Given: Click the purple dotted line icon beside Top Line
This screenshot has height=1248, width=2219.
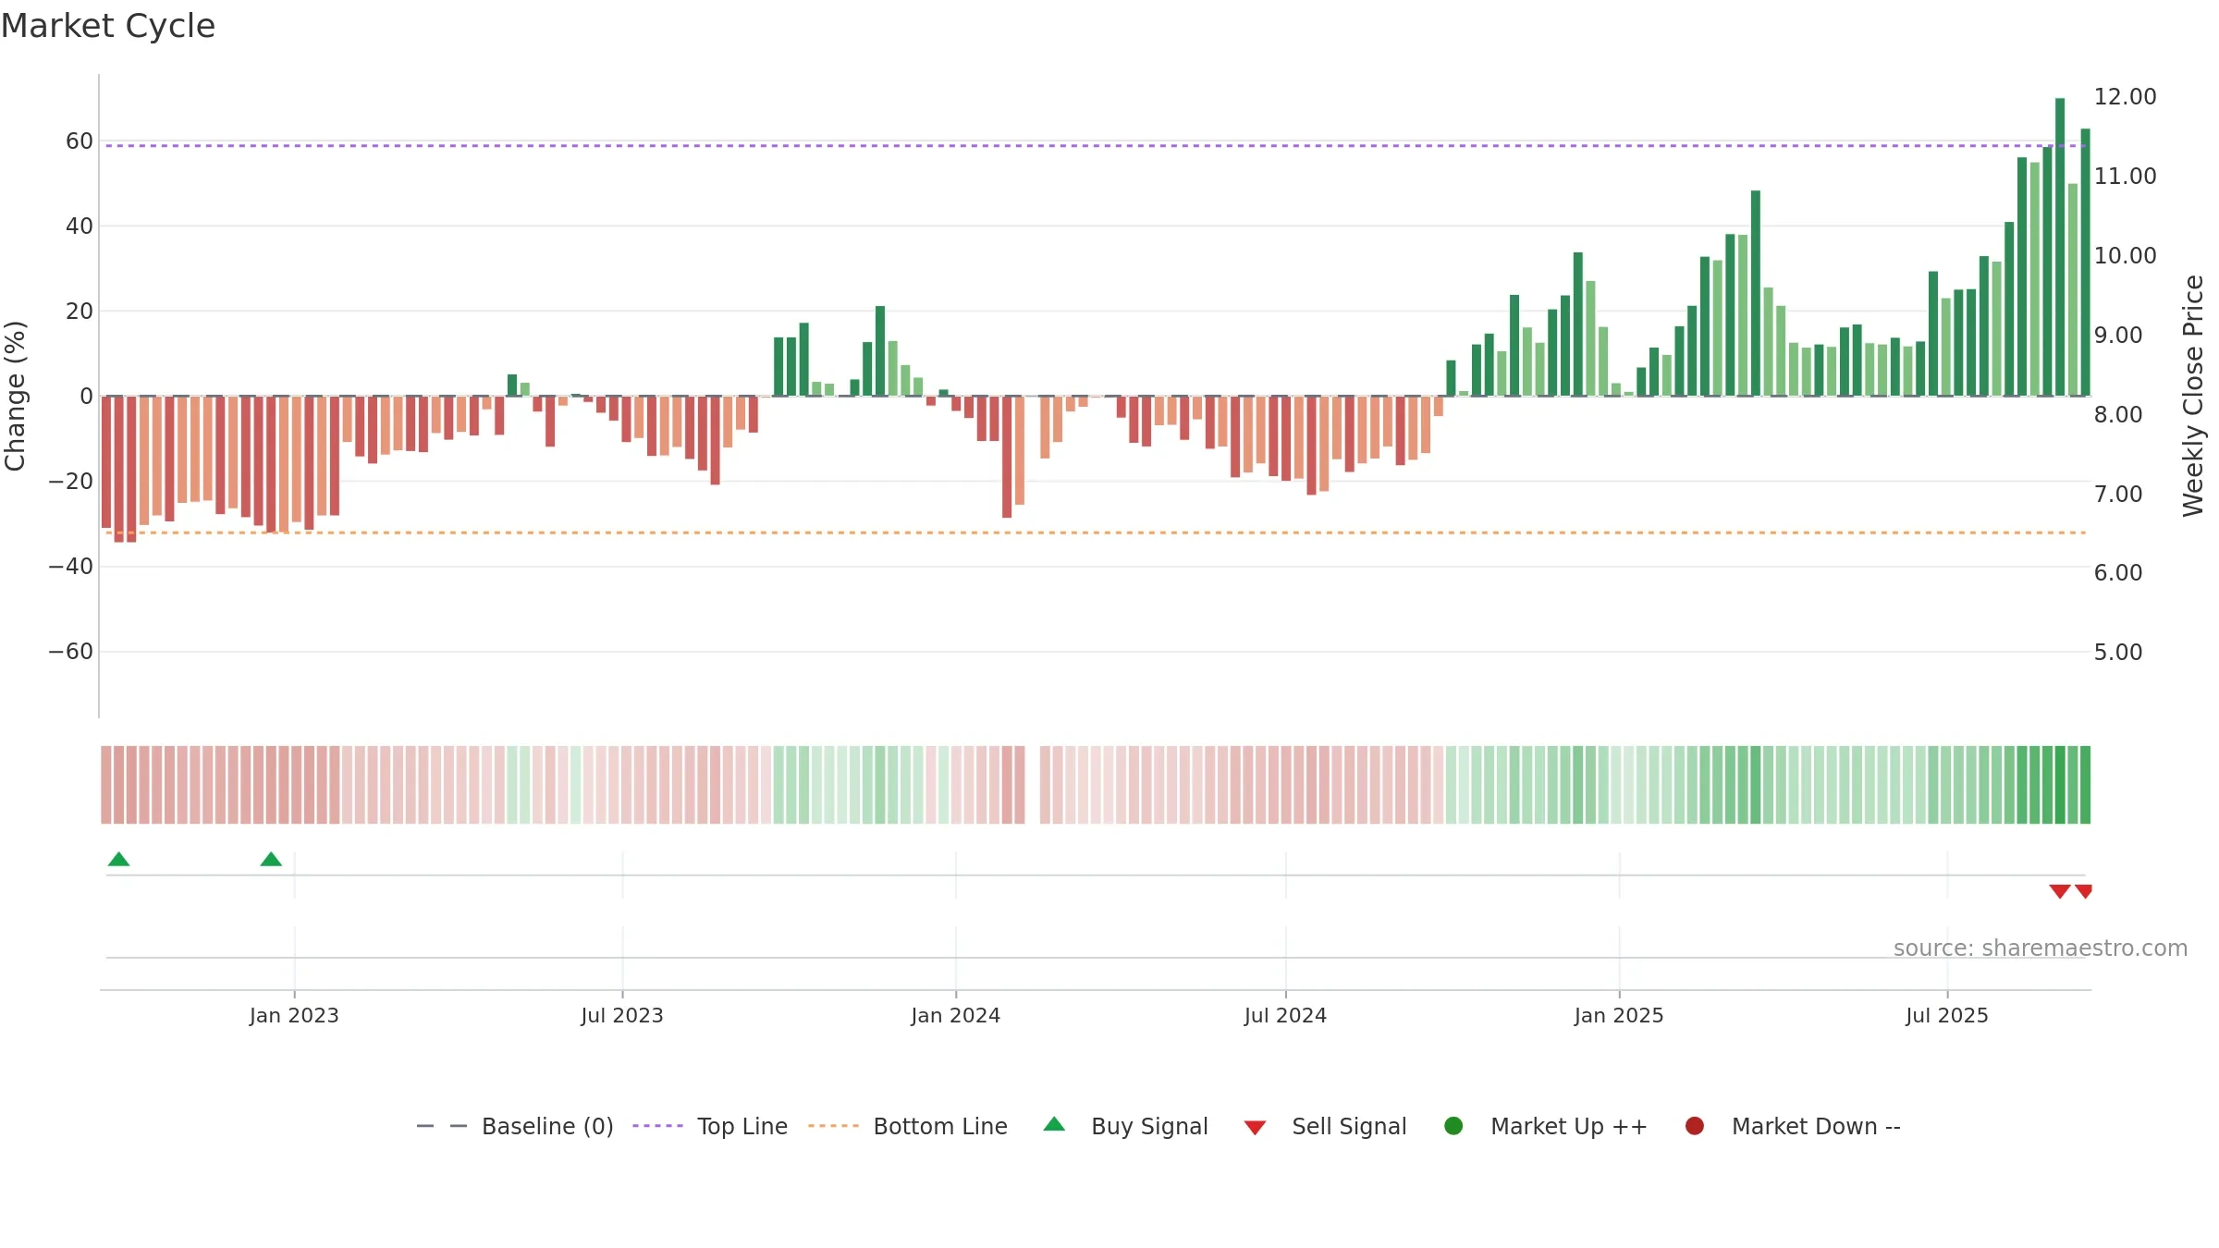Looking at the screenshot, I should click(x=657, y=1126).
